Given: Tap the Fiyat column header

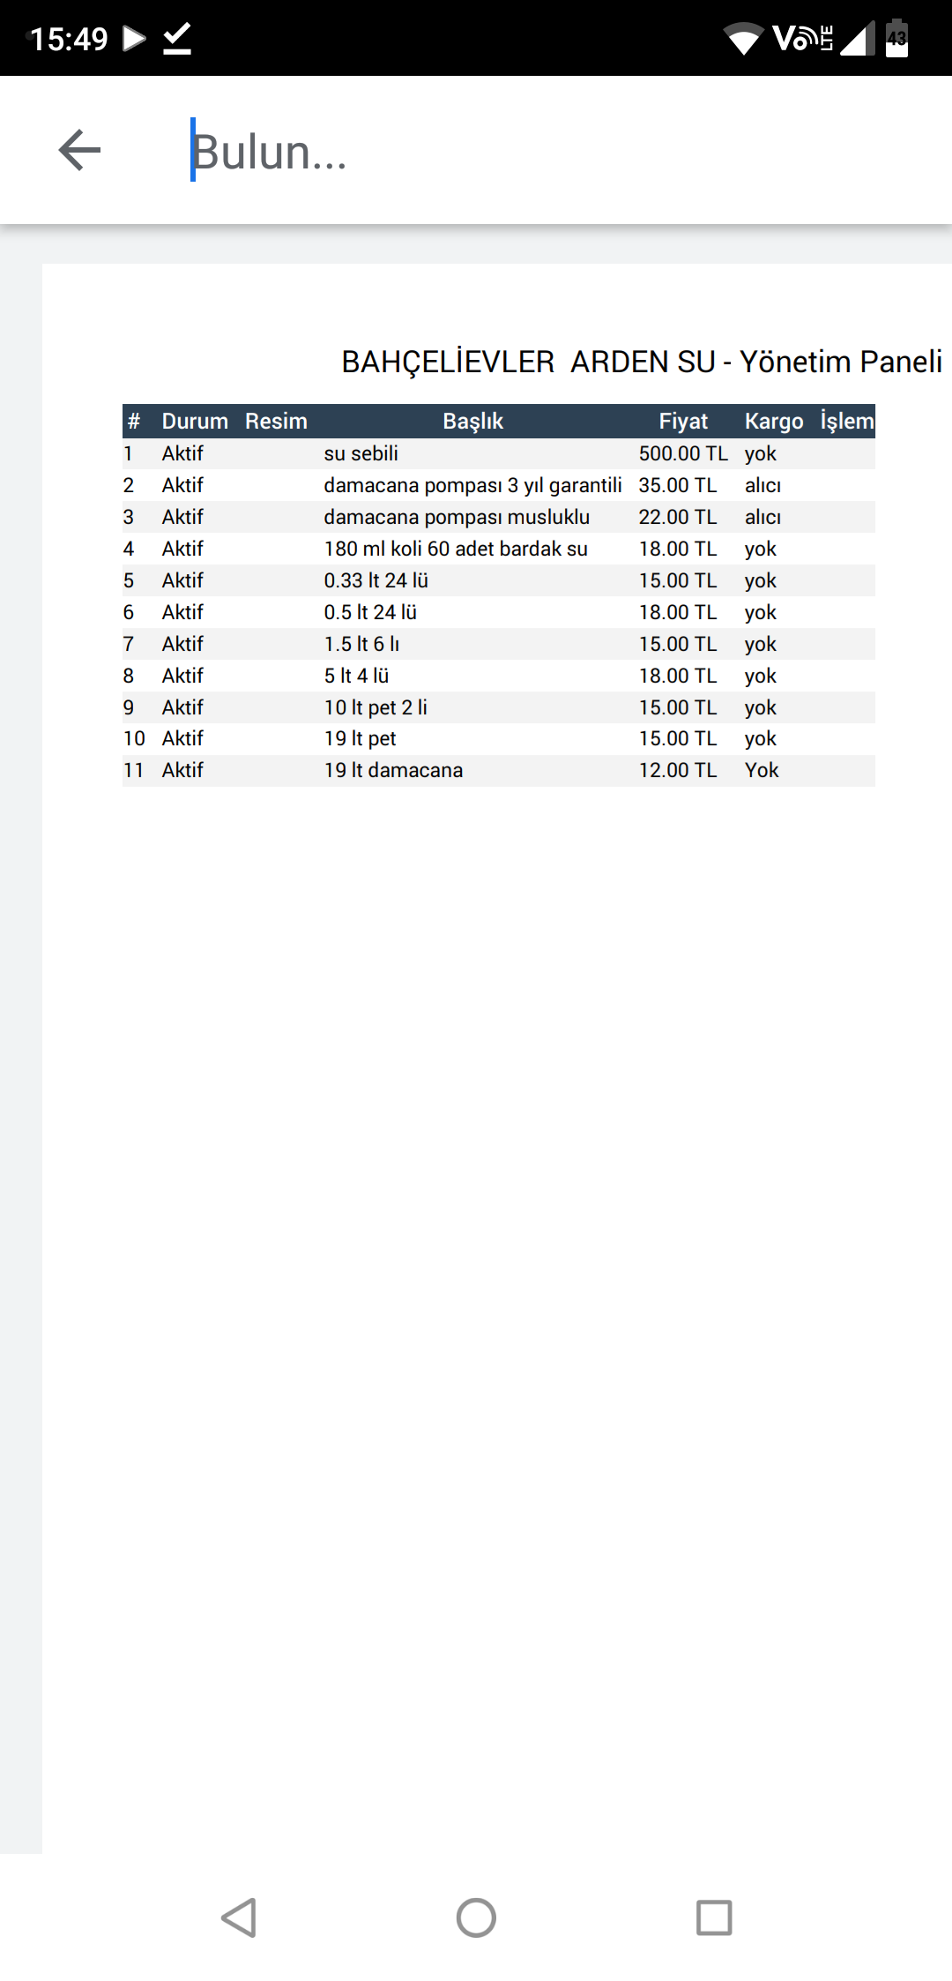Looking at the screenshot, I should click(x=683, y=422).
